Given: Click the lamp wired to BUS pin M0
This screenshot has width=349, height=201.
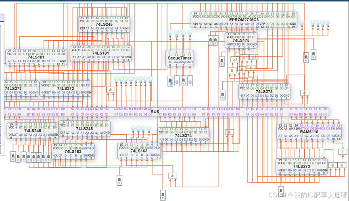Looking at the screenshot, I should point(150,80).
